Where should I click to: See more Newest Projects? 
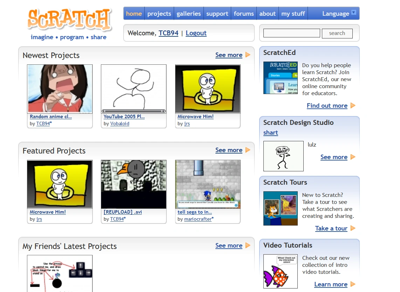coord(229,55)
